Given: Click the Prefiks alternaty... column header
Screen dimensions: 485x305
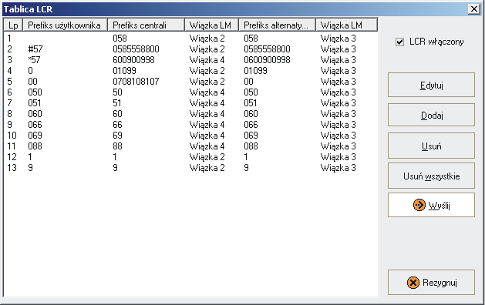Looking at the screenshot, I should click(277, 25).
